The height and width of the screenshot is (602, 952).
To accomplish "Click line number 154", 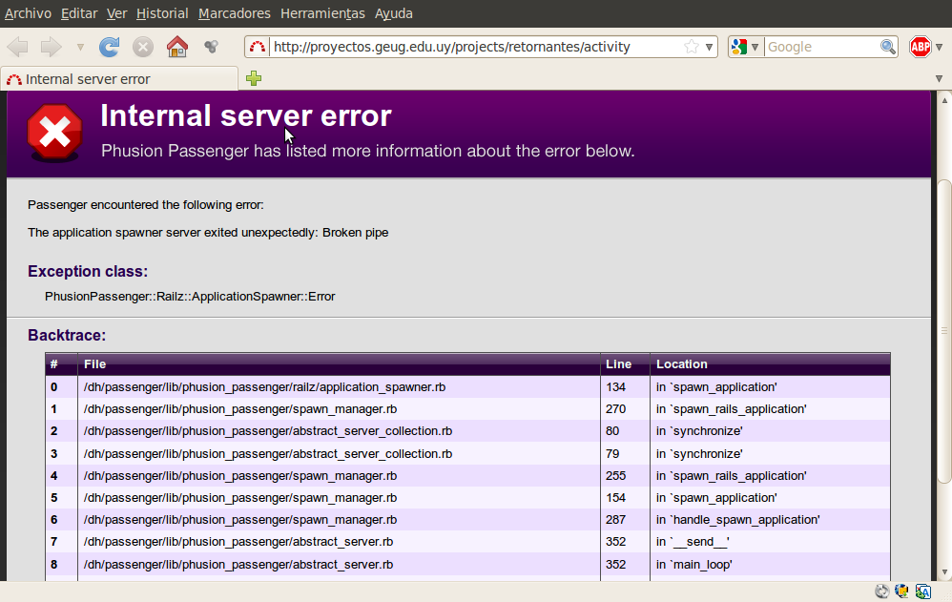I will (x=615, y=497).
